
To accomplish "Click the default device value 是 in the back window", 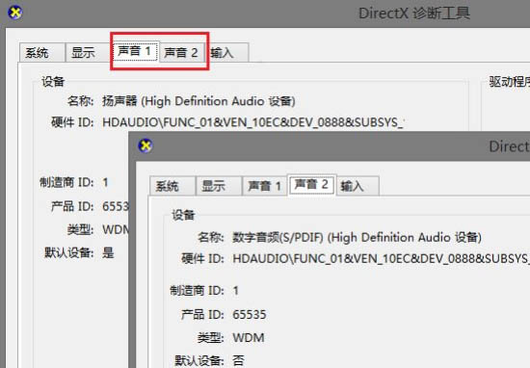I will click(108, 252).
